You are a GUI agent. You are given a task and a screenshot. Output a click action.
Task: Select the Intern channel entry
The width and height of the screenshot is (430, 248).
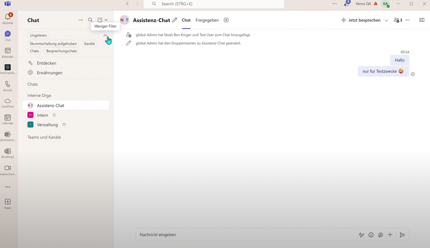pos(66,115)
